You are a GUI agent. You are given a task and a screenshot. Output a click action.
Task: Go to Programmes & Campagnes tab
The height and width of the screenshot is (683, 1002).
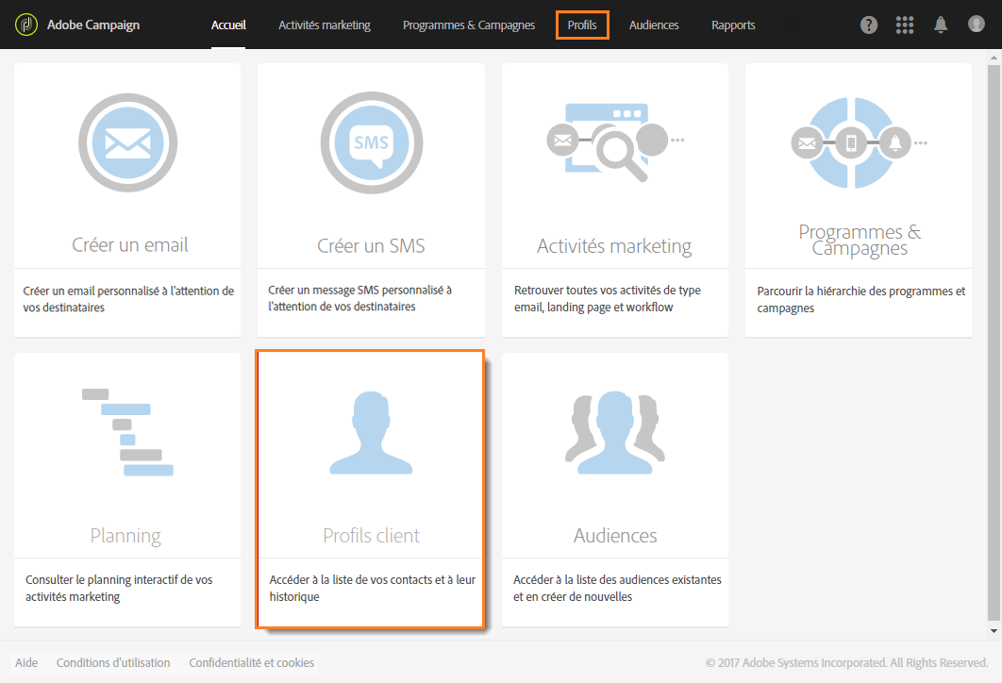coord(469,25)
